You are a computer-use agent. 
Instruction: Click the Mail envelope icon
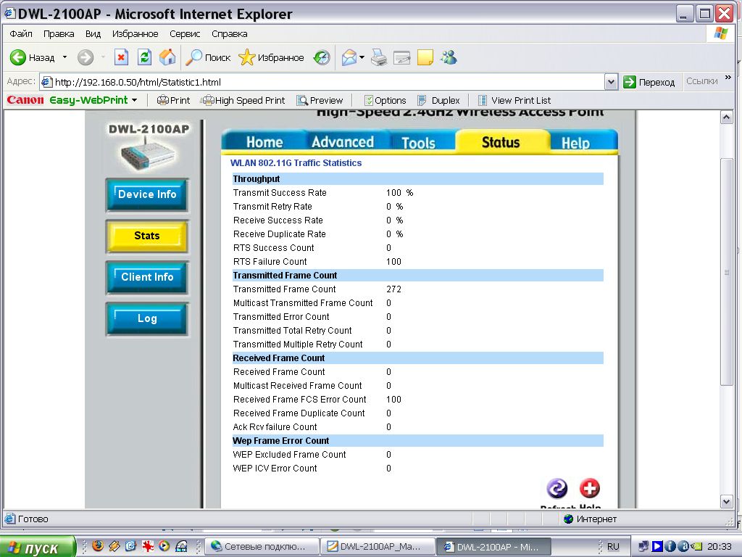349,57
